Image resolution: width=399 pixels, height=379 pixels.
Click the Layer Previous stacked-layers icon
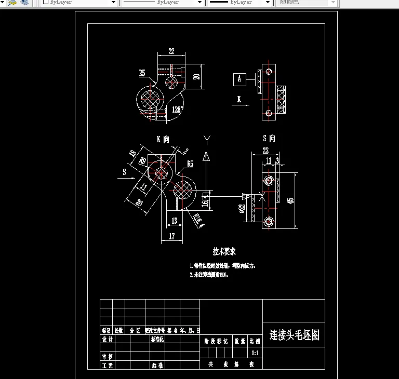click(24, 3)
